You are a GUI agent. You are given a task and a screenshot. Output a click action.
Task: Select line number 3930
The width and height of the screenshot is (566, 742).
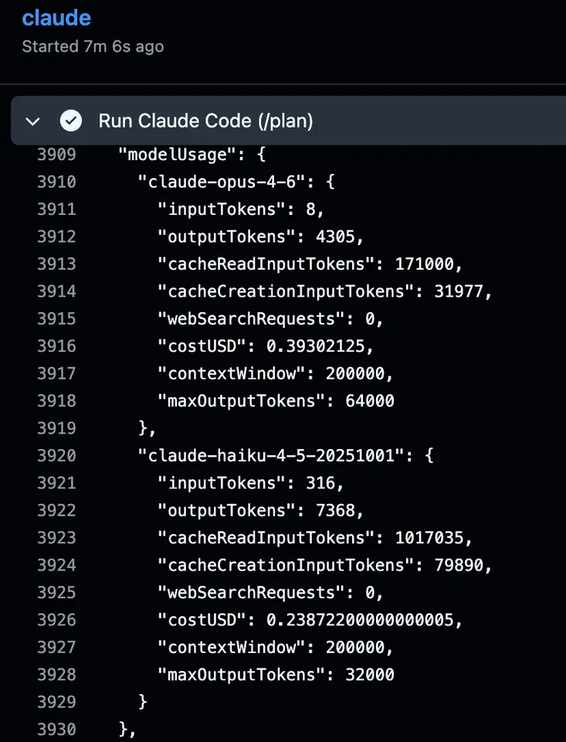pyautogui.click(x=56, y=729)
